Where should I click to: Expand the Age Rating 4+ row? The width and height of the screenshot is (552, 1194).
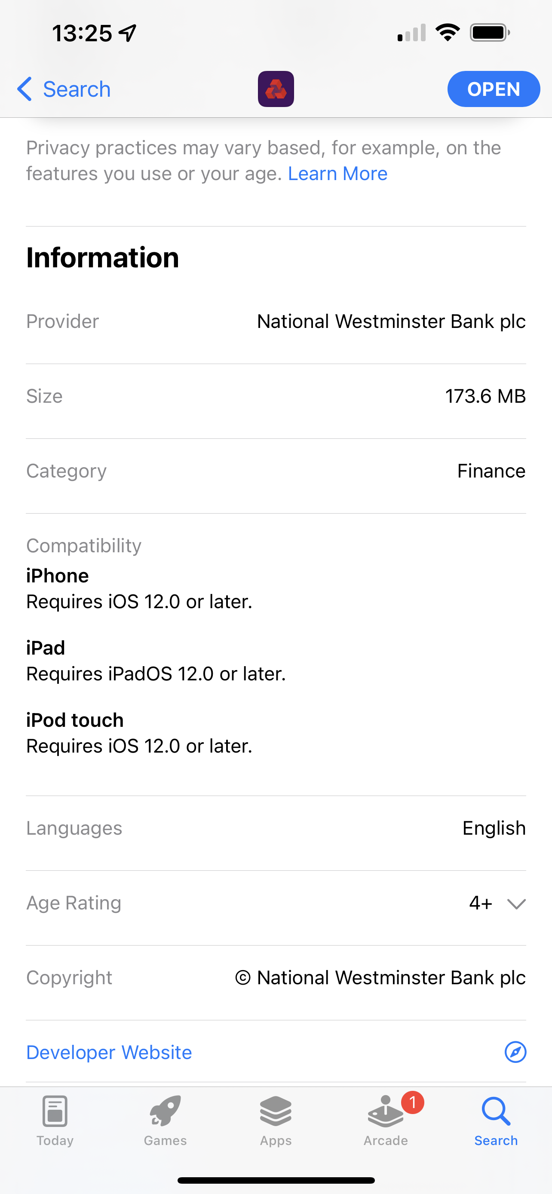(276, 903)
